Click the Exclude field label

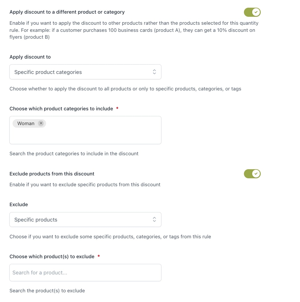tap(19, 204)
